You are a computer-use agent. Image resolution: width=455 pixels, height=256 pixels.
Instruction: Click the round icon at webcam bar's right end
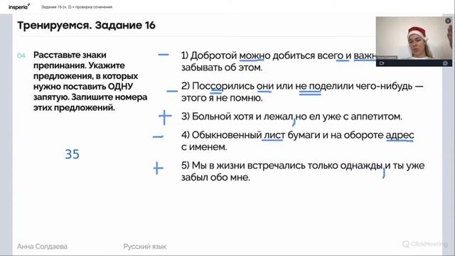coord(446,63)
